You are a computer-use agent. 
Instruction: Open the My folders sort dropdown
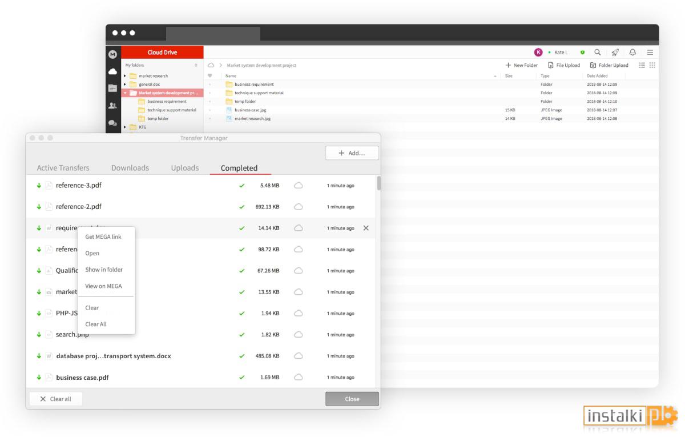(x=196, y=65)
